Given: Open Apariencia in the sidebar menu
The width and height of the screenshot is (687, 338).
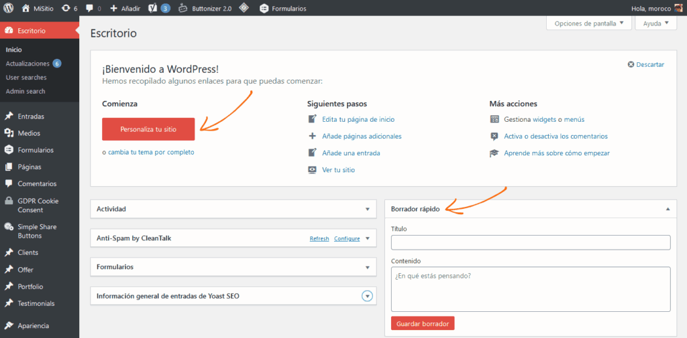Looking at the screenshot, I should coord(34,325).
